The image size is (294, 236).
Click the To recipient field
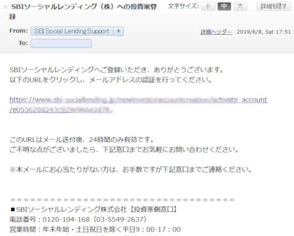coord(61,43)
